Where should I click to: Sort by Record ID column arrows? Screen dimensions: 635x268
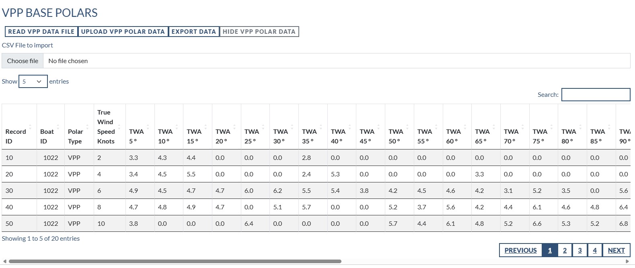pyautogui.click(x=29, y=127)
